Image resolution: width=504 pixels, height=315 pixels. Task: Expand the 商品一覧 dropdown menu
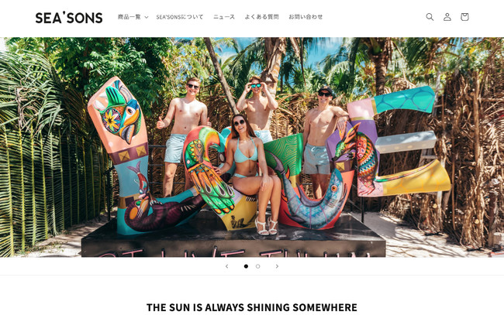click(x=133, y=17)
